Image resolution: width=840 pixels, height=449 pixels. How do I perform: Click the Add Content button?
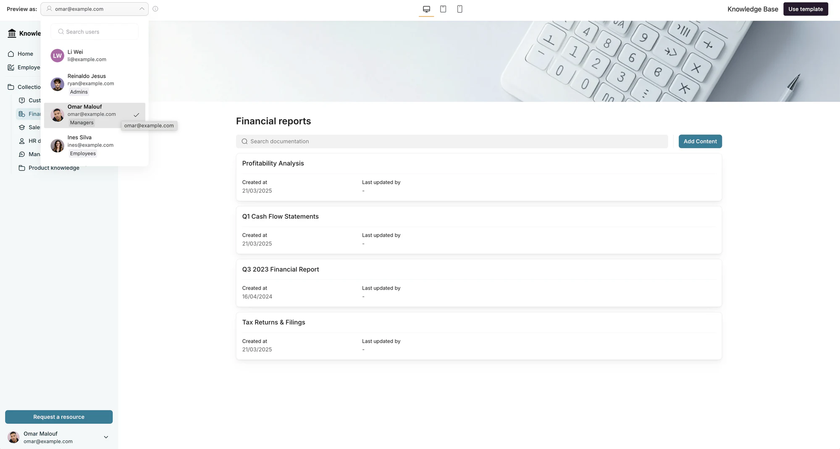tap(700, 141)
